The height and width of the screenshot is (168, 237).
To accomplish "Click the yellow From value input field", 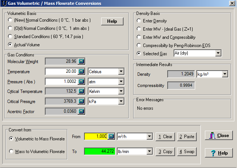I will (96, 137).
